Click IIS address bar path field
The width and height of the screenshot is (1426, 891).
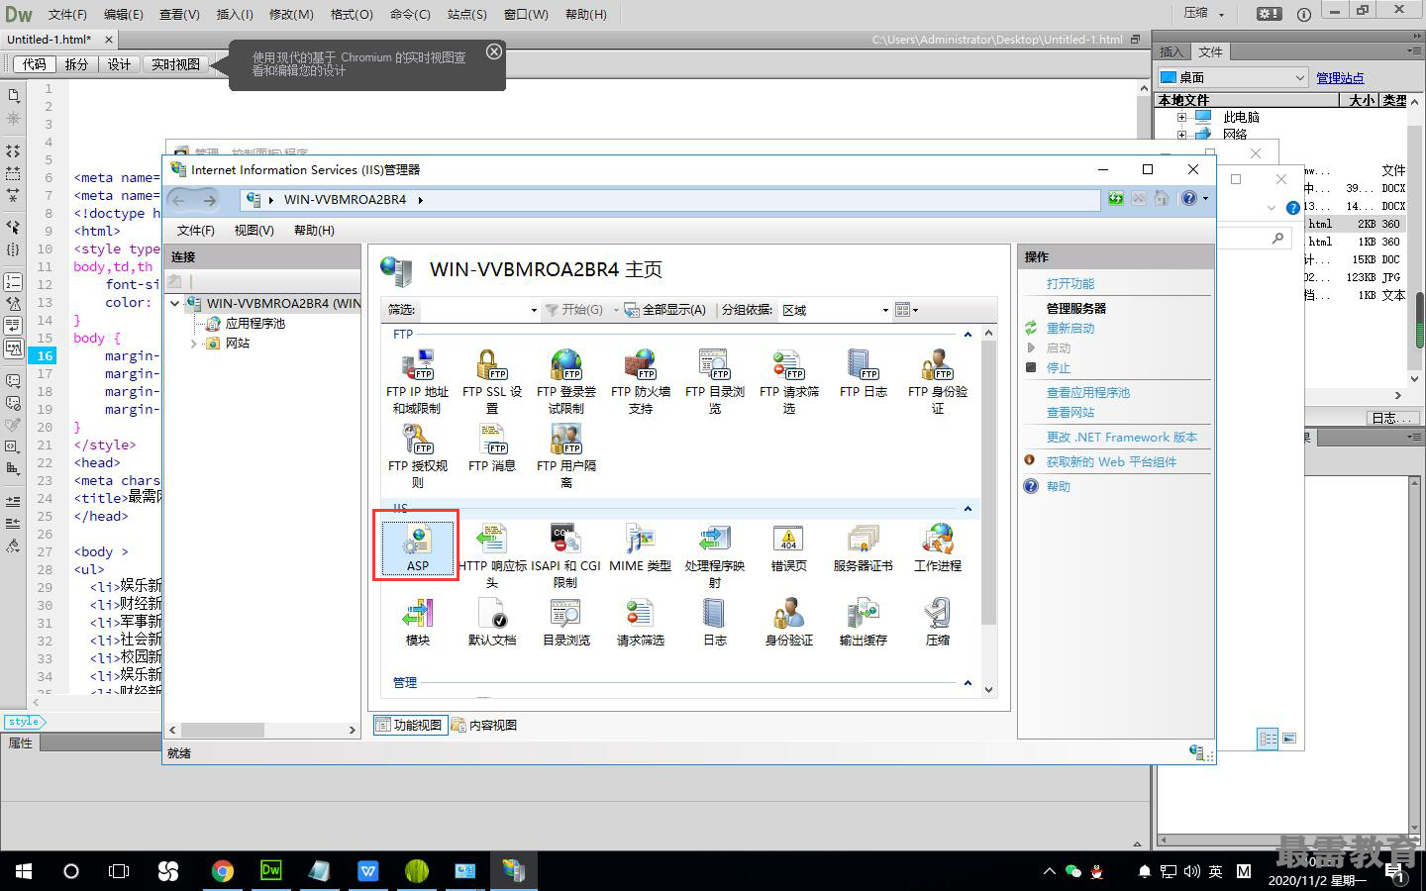pyautogui.click(x=670, y=199)
